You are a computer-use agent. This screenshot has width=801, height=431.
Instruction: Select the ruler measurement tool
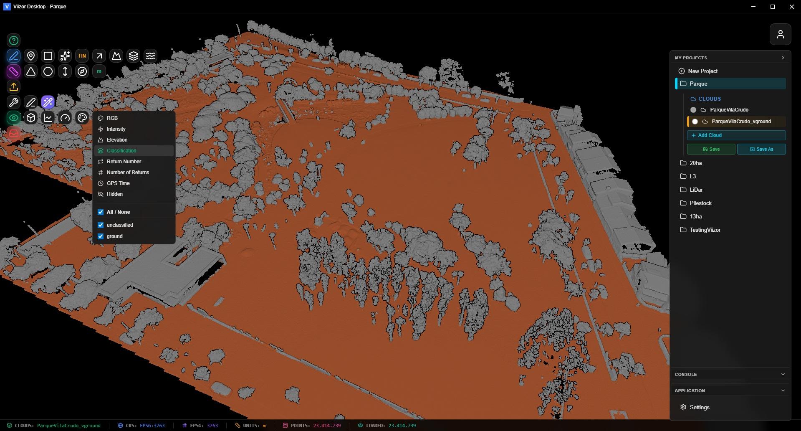click(x=14, y=71)
